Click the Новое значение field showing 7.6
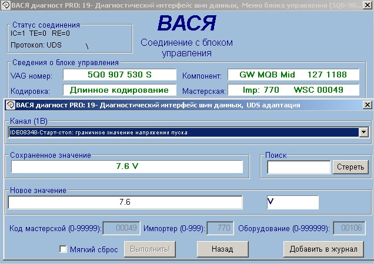The width and height of the screenshot is (374, 264). point(125,202)
